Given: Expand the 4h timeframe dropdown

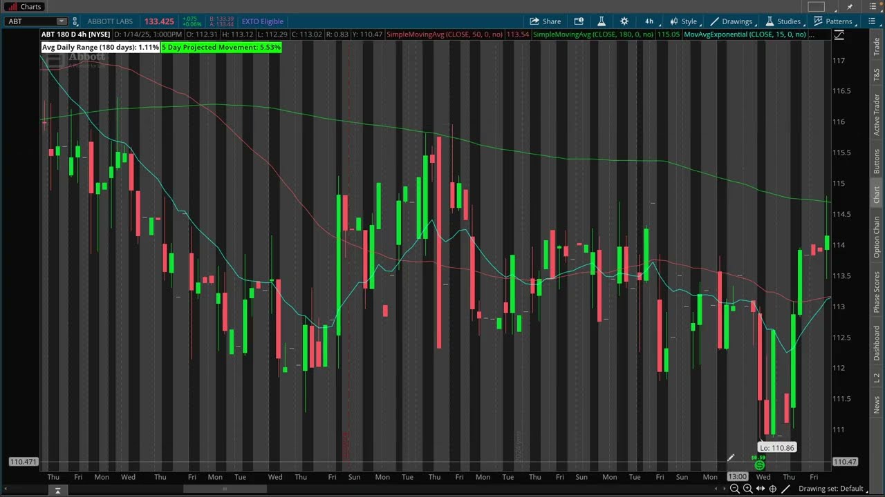Looking at the screenshot, I should [649, 21].
